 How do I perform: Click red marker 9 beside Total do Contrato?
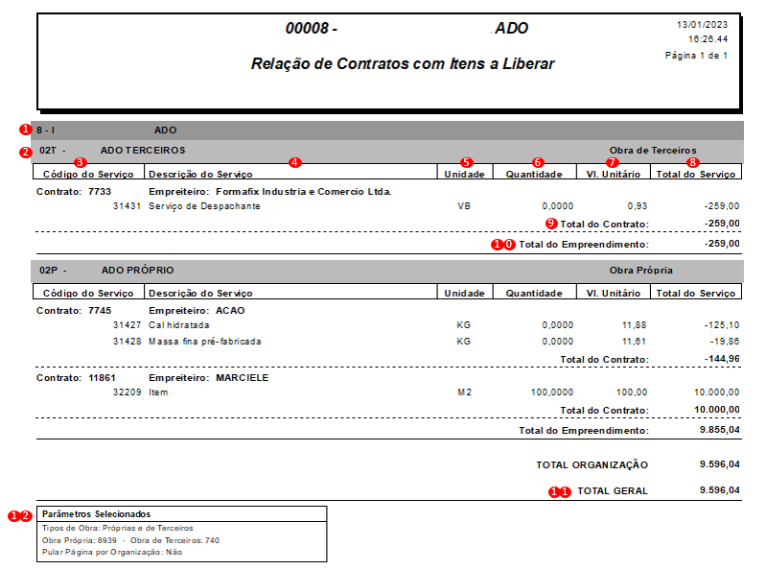coord(551,224)
